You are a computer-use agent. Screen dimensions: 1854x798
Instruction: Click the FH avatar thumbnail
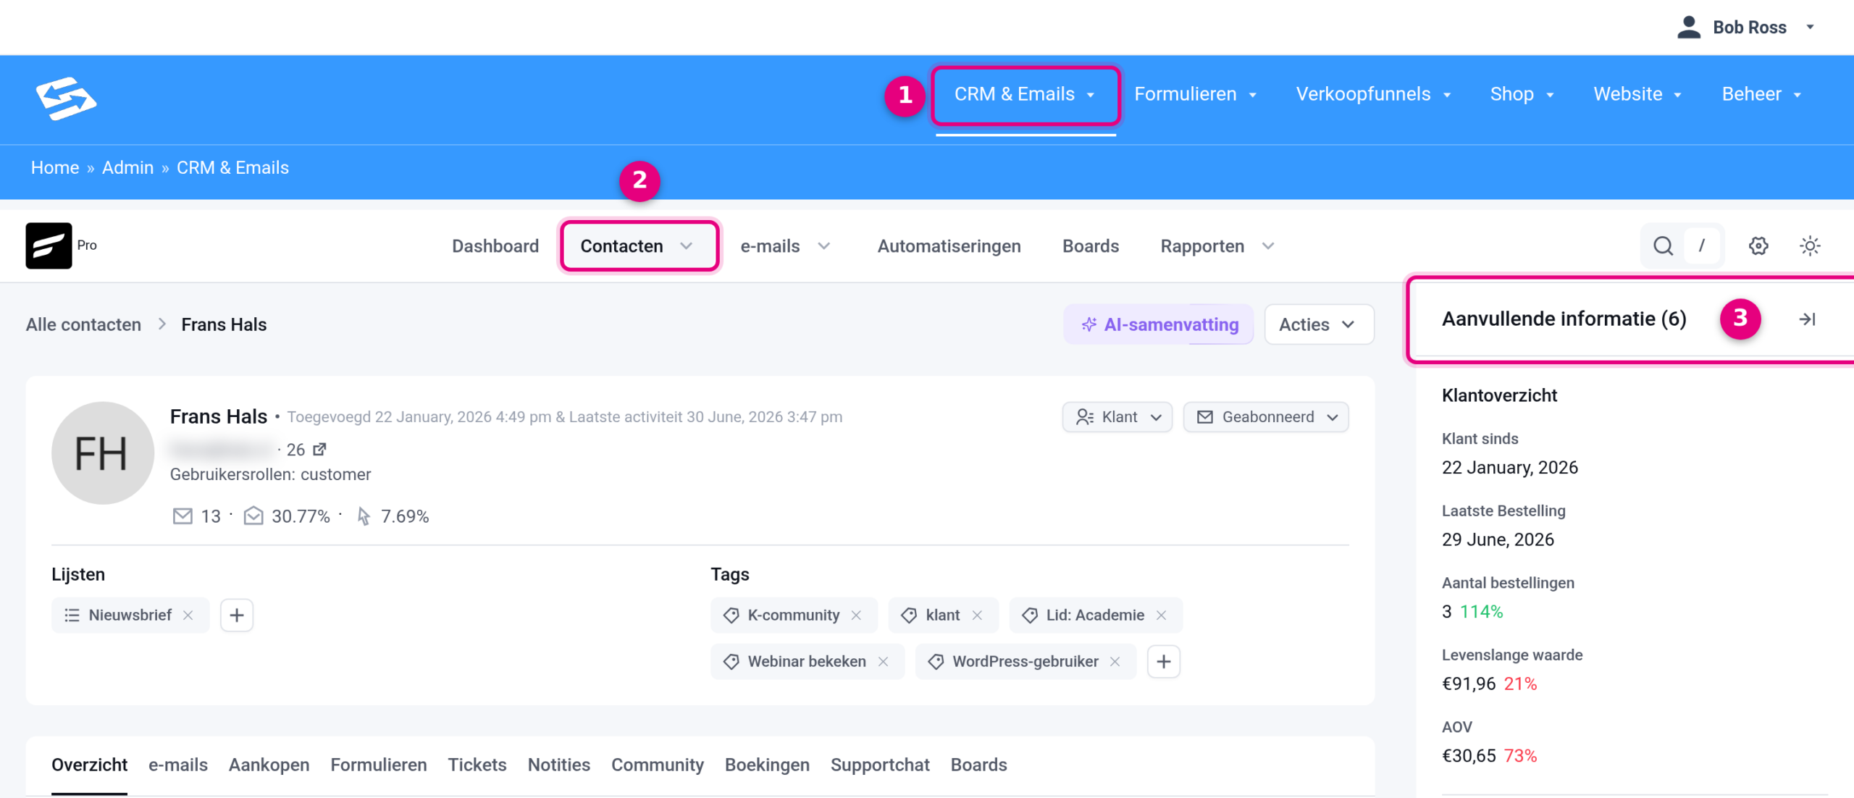coord(103,453)
